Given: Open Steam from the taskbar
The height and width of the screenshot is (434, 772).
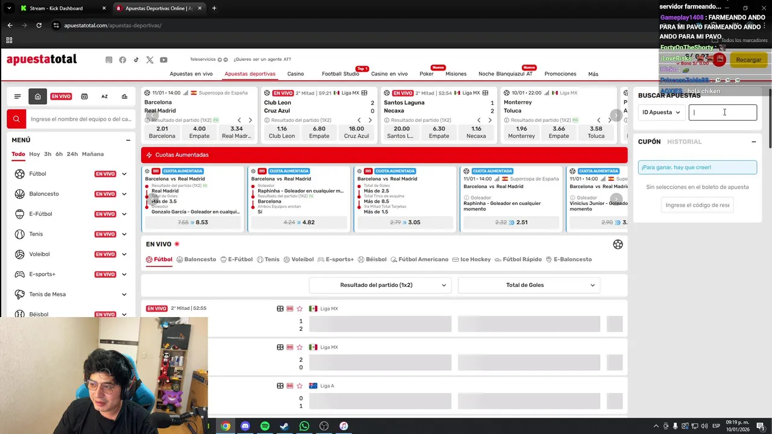Looking at the screenshot, I should click(x=284, y=426).
